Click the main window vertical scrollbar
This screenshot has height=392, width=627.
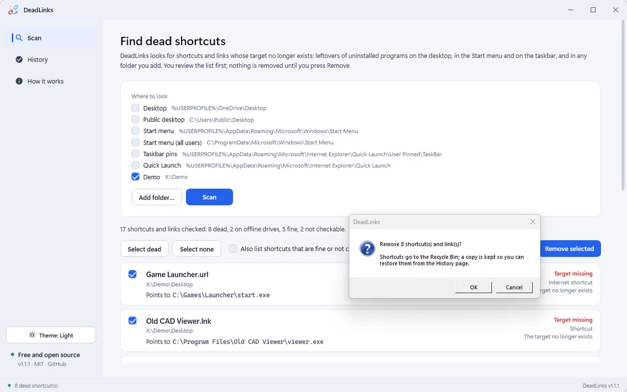pos(623,106)
